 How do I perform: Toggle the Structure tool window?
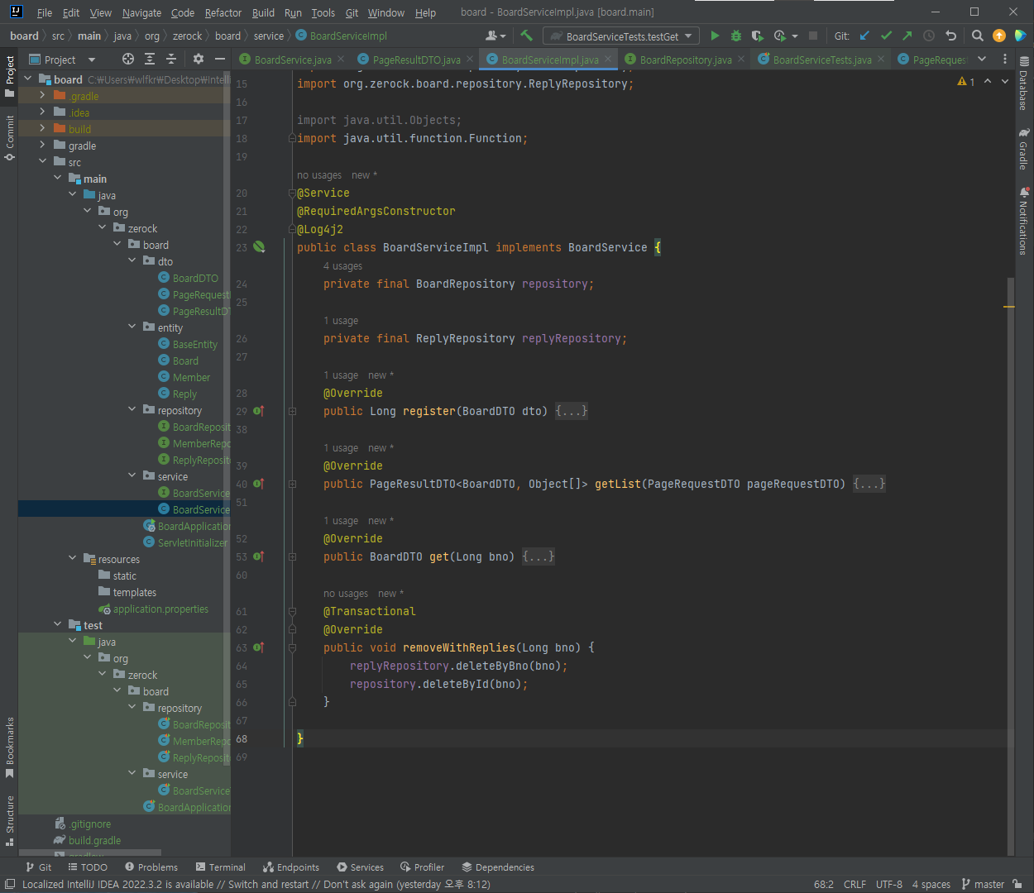[x=10, y=821]
